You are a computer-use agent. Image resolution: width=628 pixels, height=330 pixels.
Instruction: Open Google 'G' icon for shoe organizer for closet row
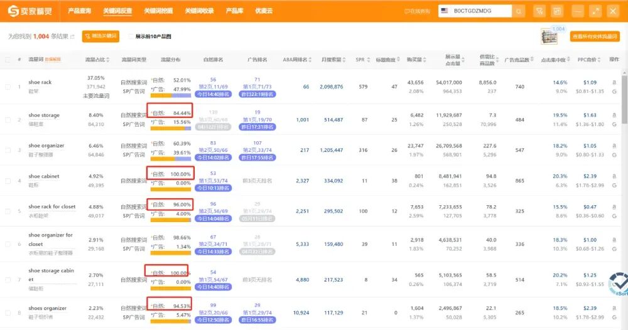614,249
